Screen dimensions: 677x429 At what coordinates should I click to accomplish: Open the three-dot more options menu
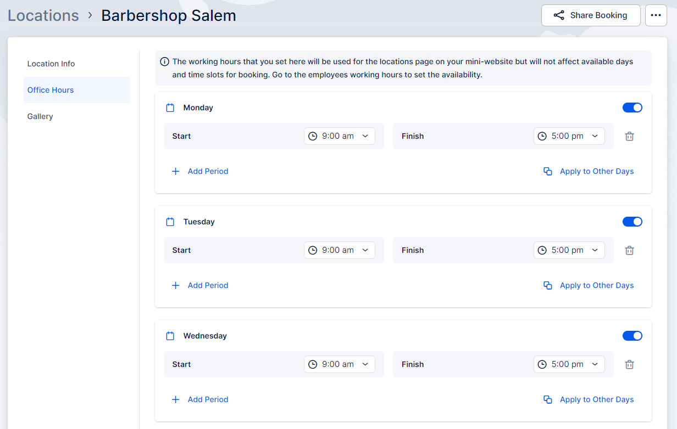click(656, 15)
